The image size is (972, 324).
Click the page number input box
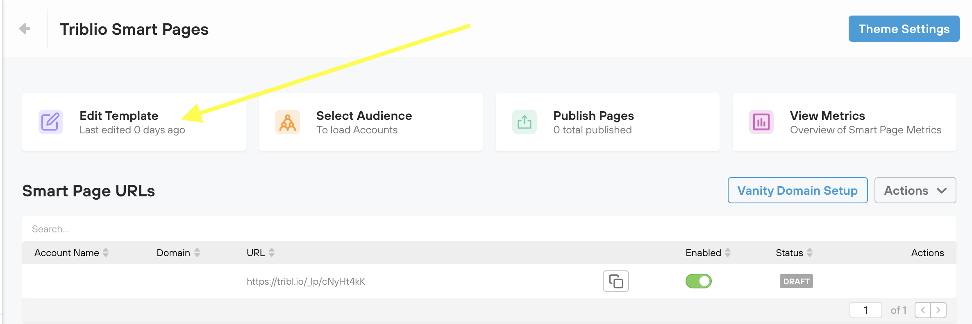(866, 310)
